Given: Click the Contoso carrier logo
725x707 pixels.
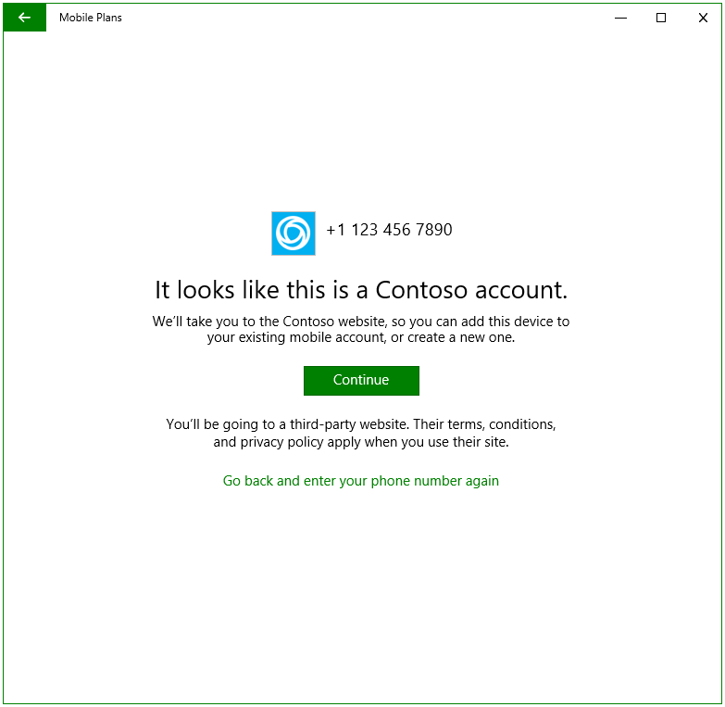Looking at the screenshot, I should [x=294, y=234].
